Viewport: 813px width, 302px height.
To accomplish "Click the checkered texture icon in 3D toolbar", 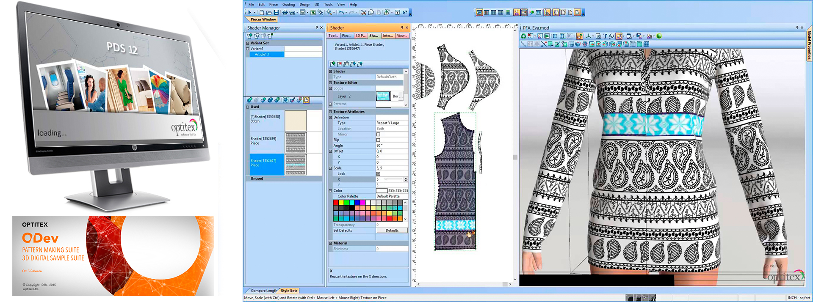I will [580, 36].
